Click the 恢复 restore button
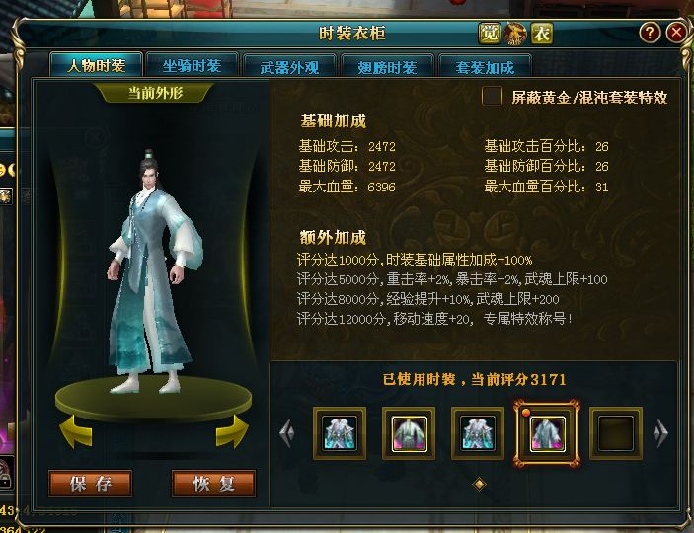The image size is (694, 533). (214, 484)
